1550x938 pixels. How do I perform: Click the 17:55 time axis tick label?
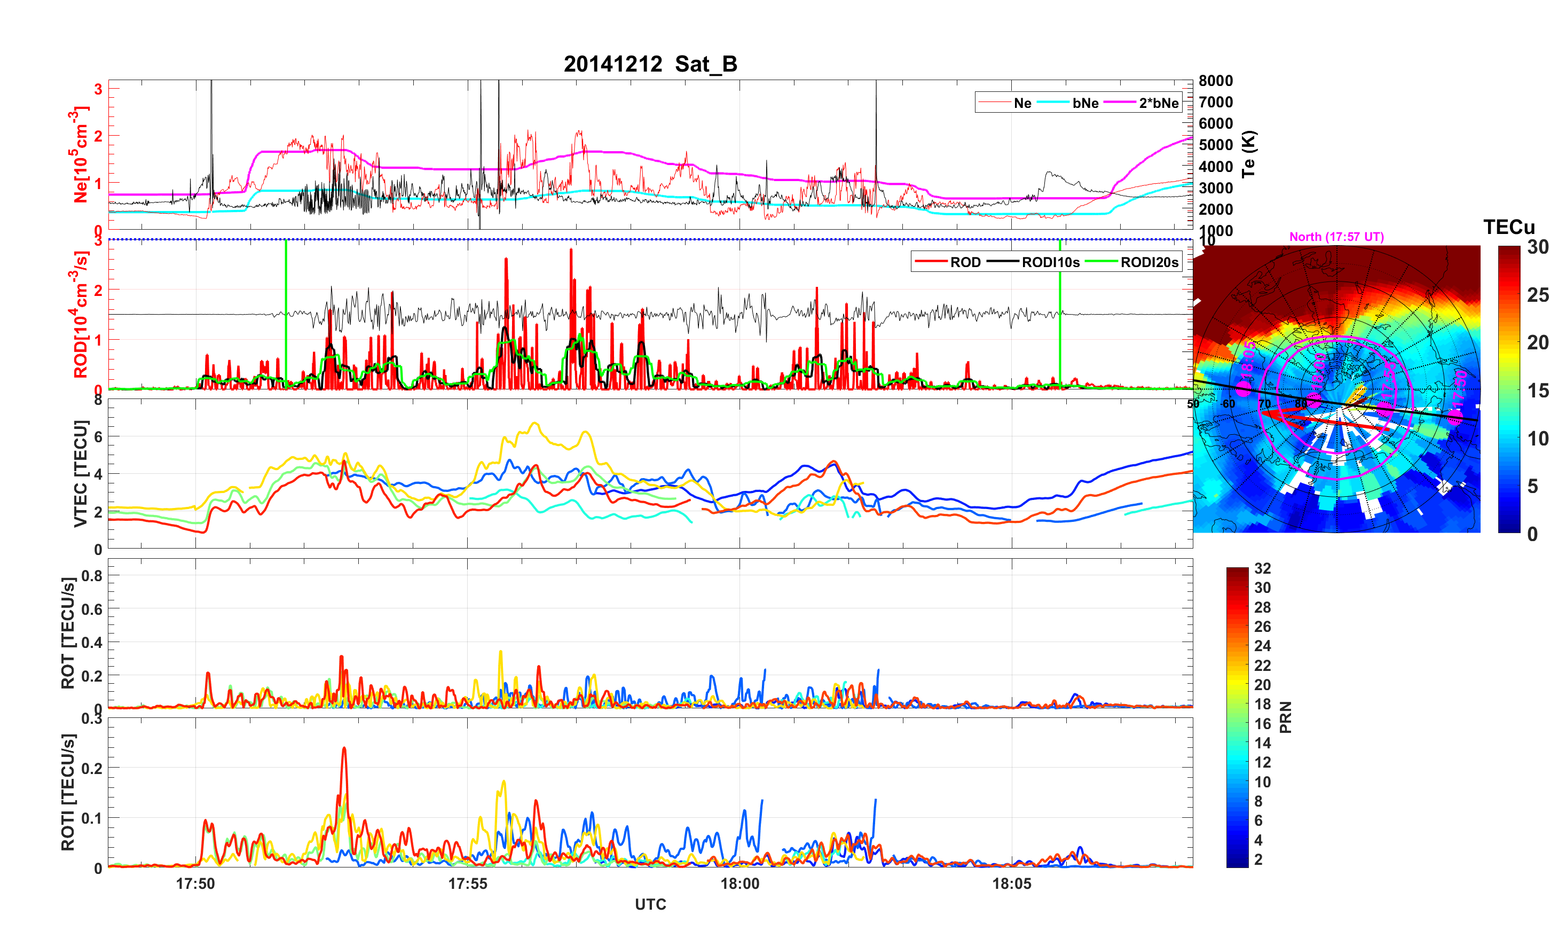pyautogui.click(x=467, y=884)
